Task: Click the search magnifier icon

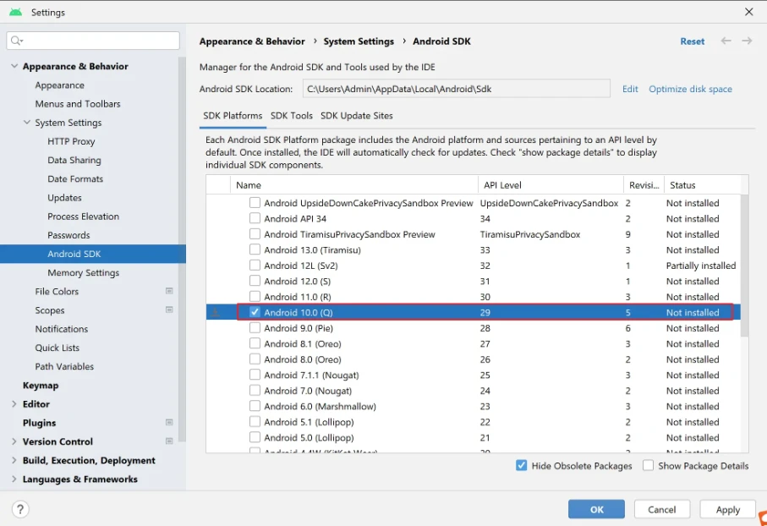Action: click(17, 41)
